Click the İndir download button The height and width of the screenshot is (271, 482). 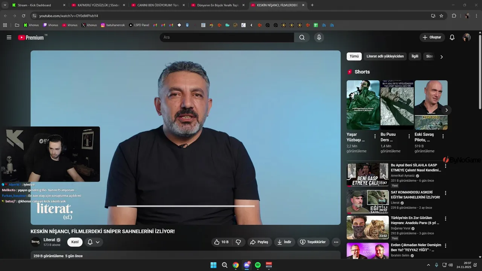[x=284, y=242]
